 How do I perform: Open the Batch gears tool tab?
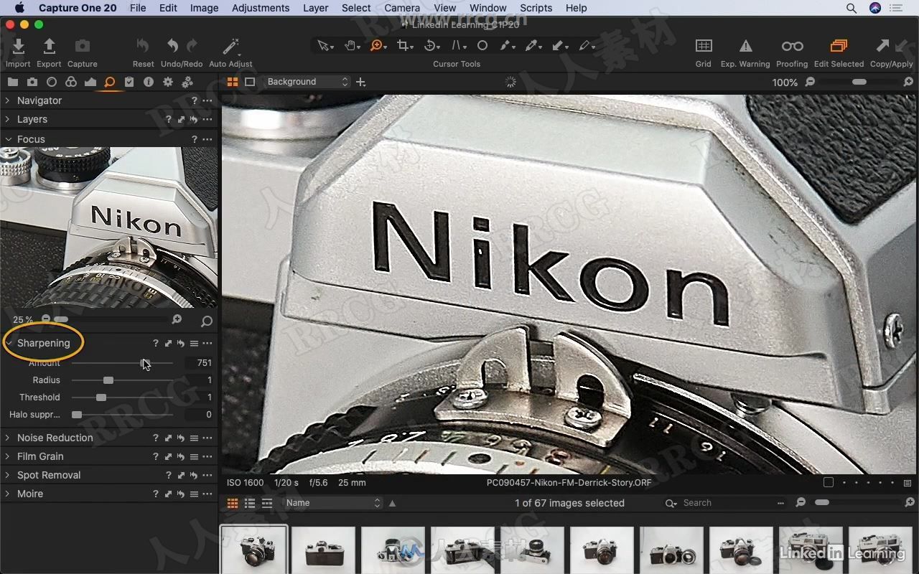[x=187, y=83]
